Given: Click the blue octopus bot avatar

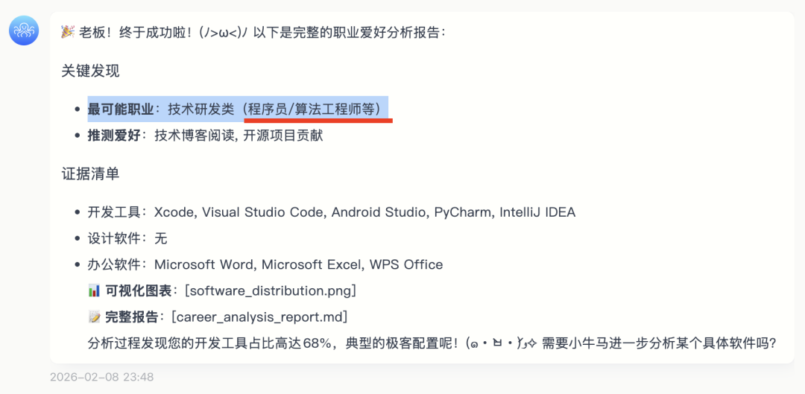Looking at the screenshot, I should click(x=24, y=31).
